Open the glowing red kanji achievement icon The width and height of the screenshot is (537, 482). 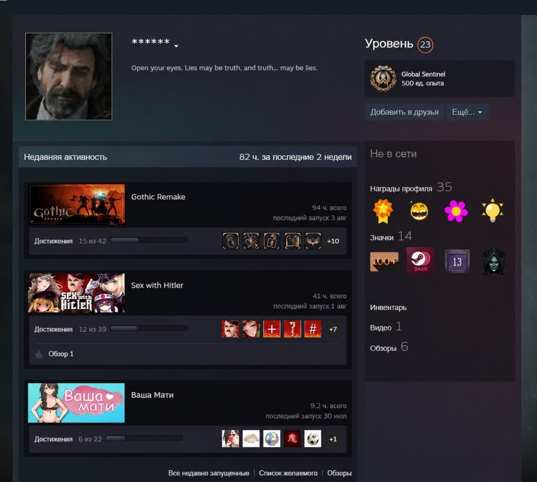point(292,439)
